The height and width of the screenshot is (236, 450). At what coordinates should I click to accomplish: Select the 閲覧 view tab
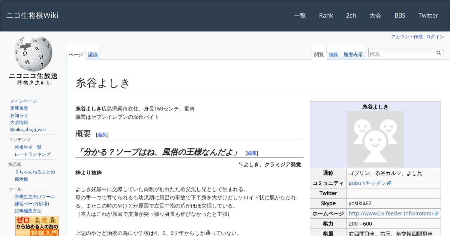pos(319,54)
